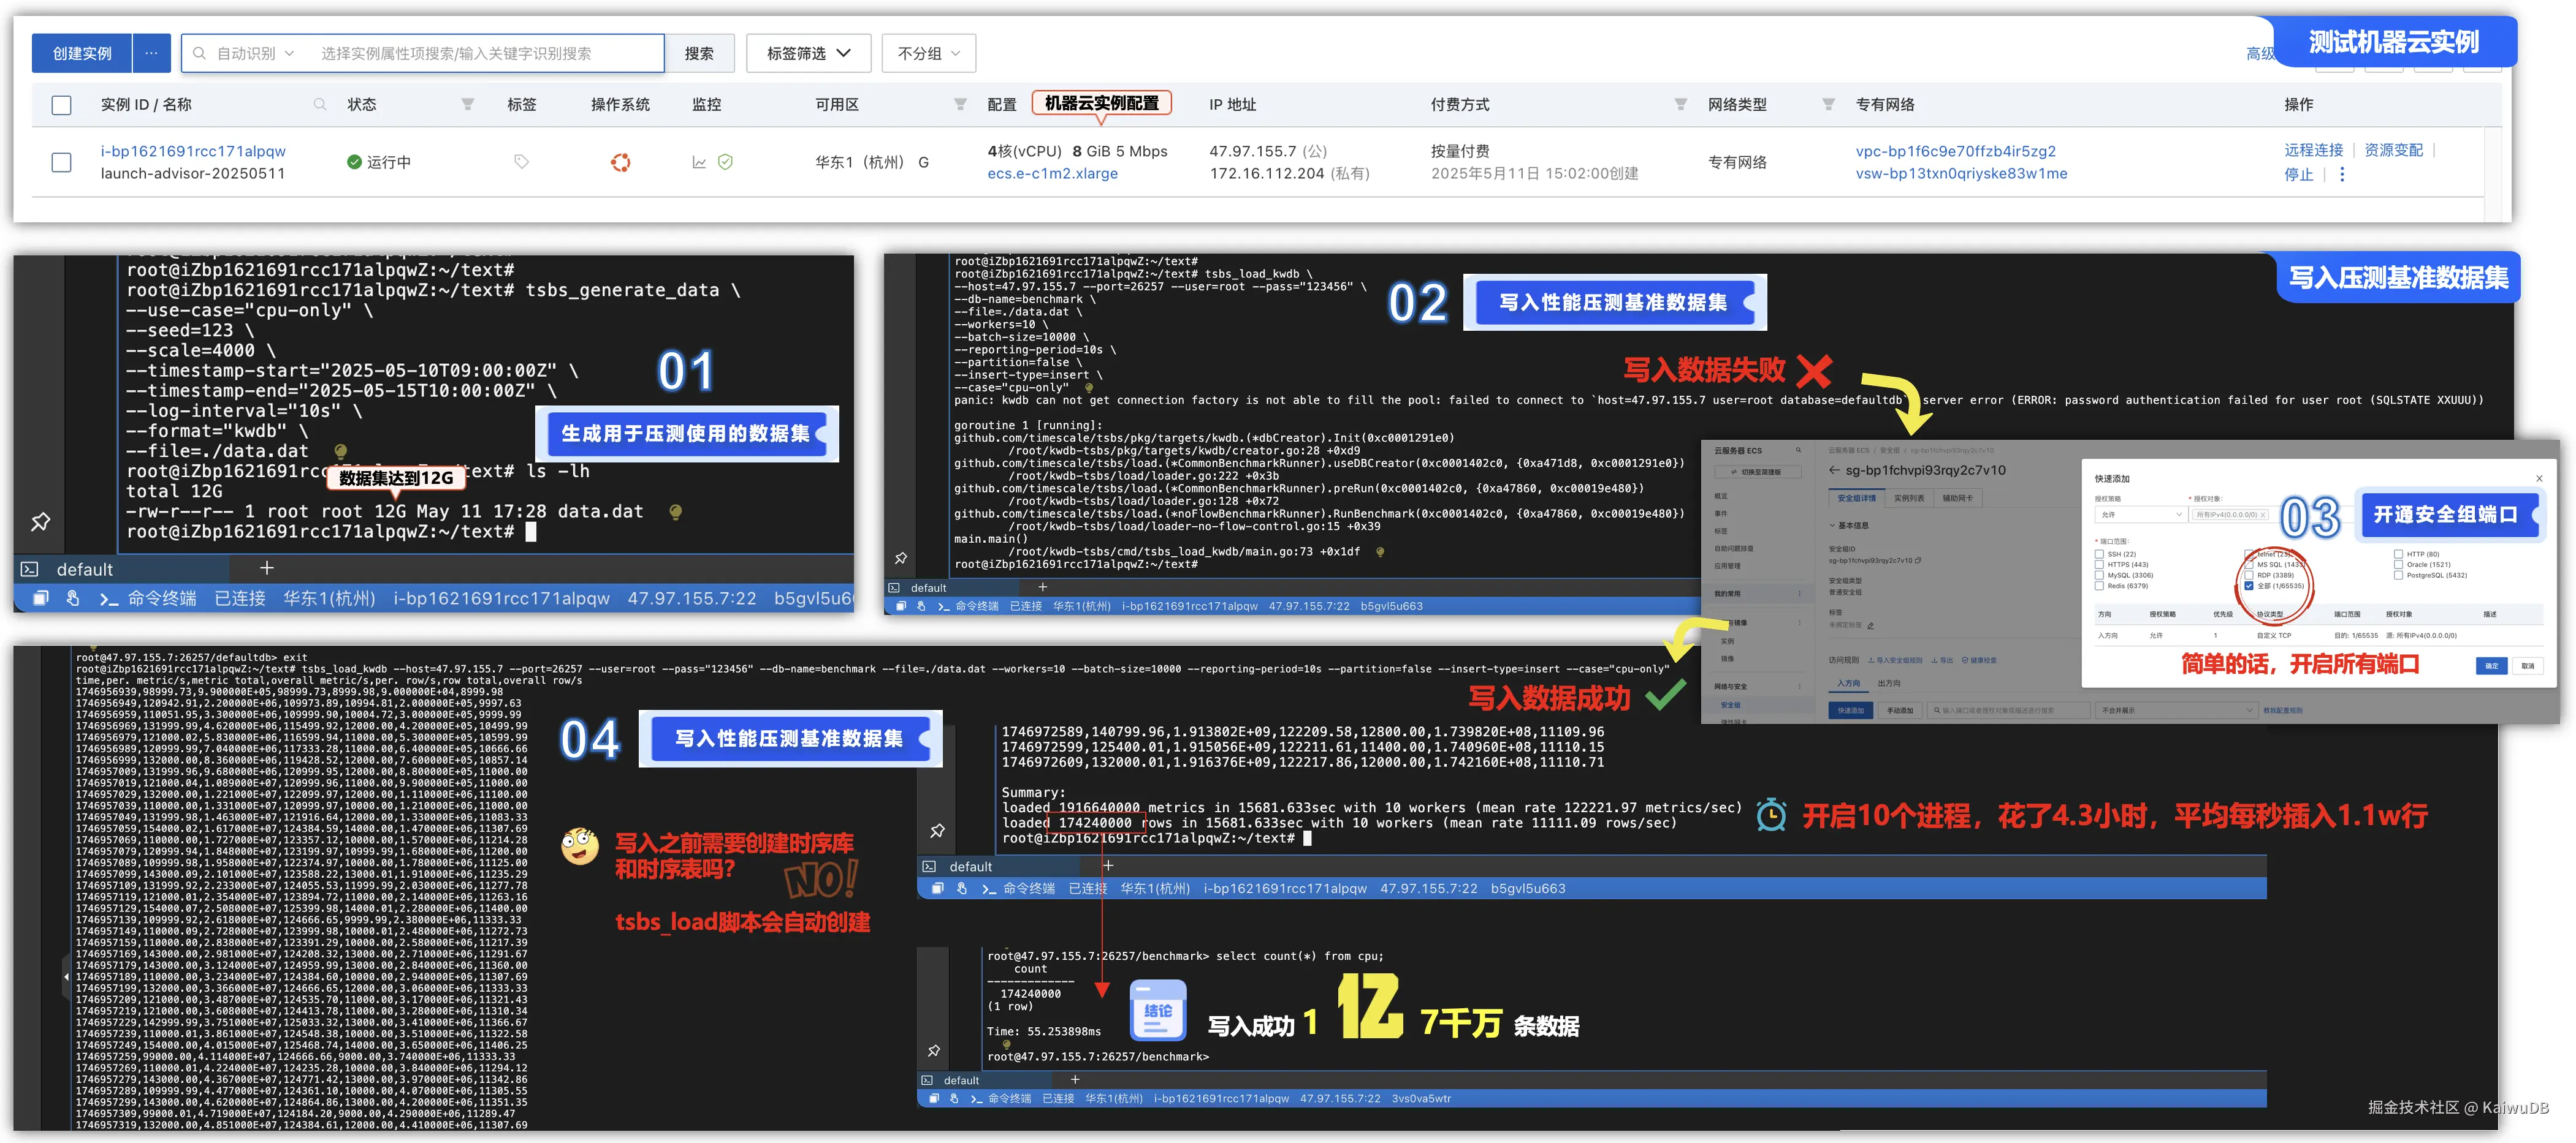2576x1143 pixels.
Task: Click the Ubuntu operating system icon
Action: tap(620, 162)
